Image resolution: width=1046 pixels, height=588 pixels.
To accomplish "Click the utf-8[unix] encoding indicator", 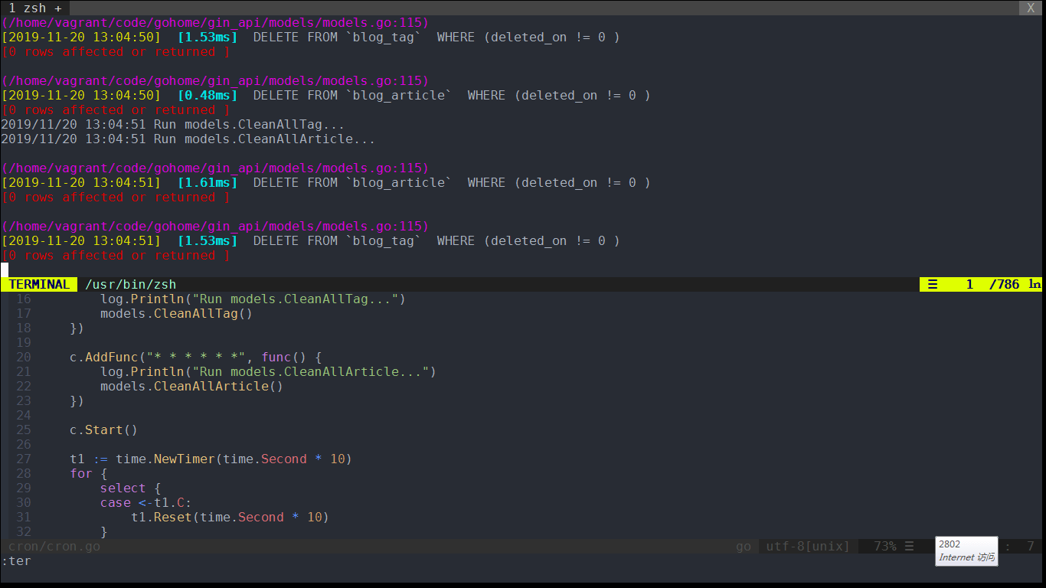I will coord(809,547).
